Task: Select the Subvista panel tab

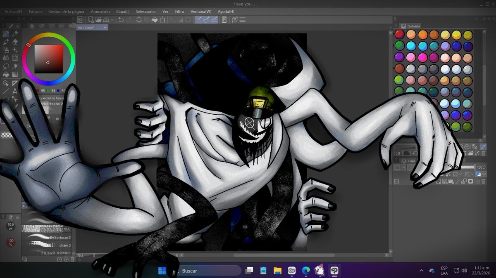Action: pos(411,26)
